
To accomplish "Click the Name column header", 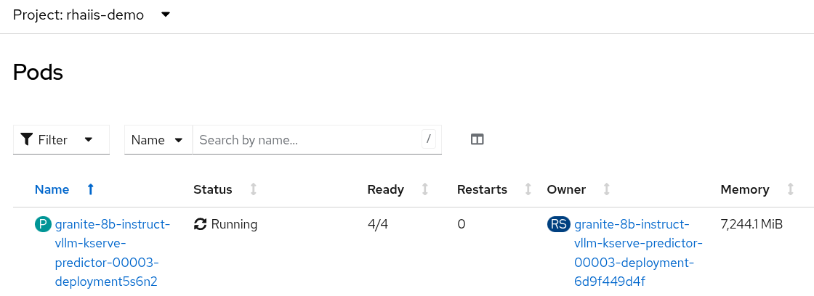I will point(52,189).
